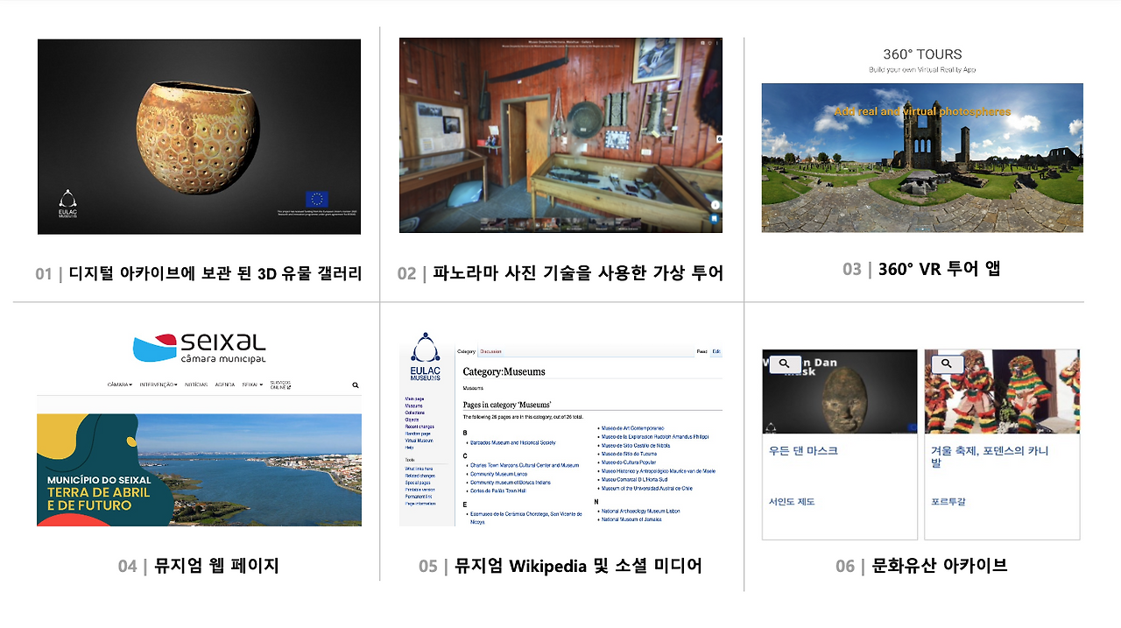Click the blue bookmark icon in the virtual tour

pos(715,218)
